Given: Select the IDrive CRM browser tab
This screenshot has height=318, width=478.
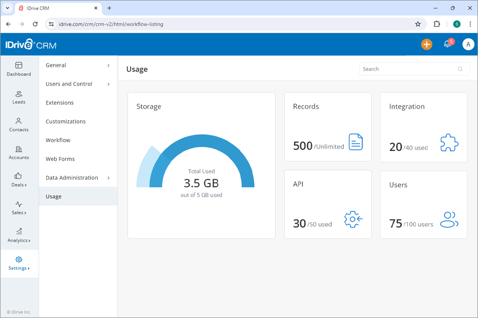Looking at the screenshot, I should click(55, 8).
